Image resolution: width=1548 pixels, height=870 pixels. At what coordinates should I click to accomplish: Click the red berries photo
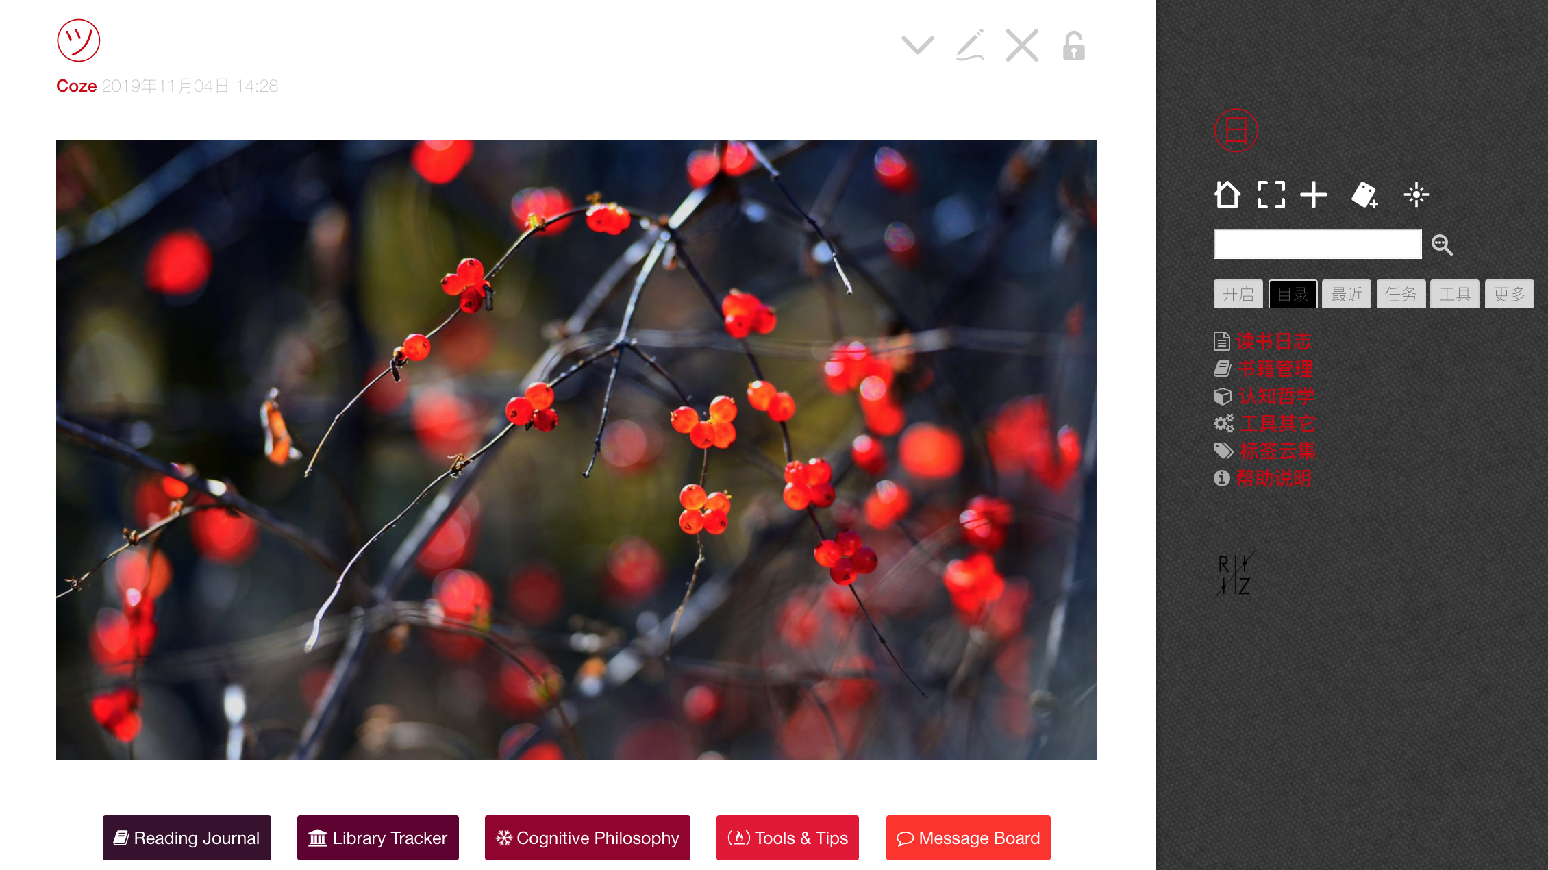pyautogui.click(x=577, y=450)
